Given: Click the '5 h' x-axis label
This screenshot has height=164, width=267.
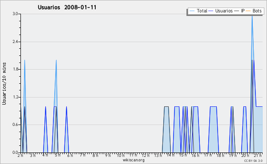Looking at the screenshot, I should [57, 155].
